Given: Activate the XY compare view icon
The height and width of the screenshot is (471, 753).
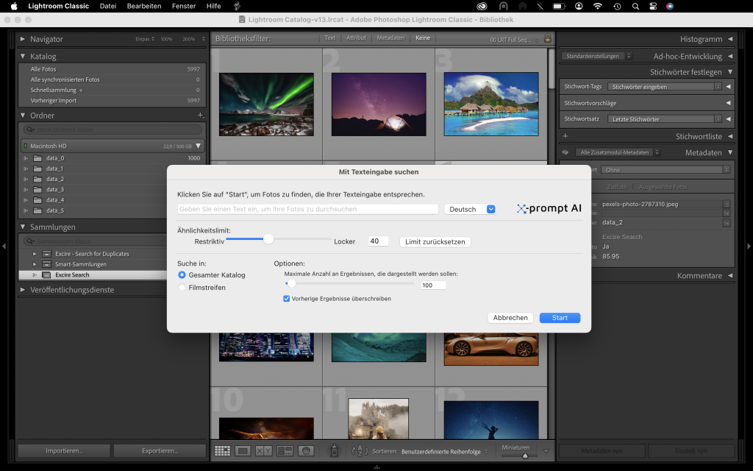Looking at the screenshot, I should [264, 450].
